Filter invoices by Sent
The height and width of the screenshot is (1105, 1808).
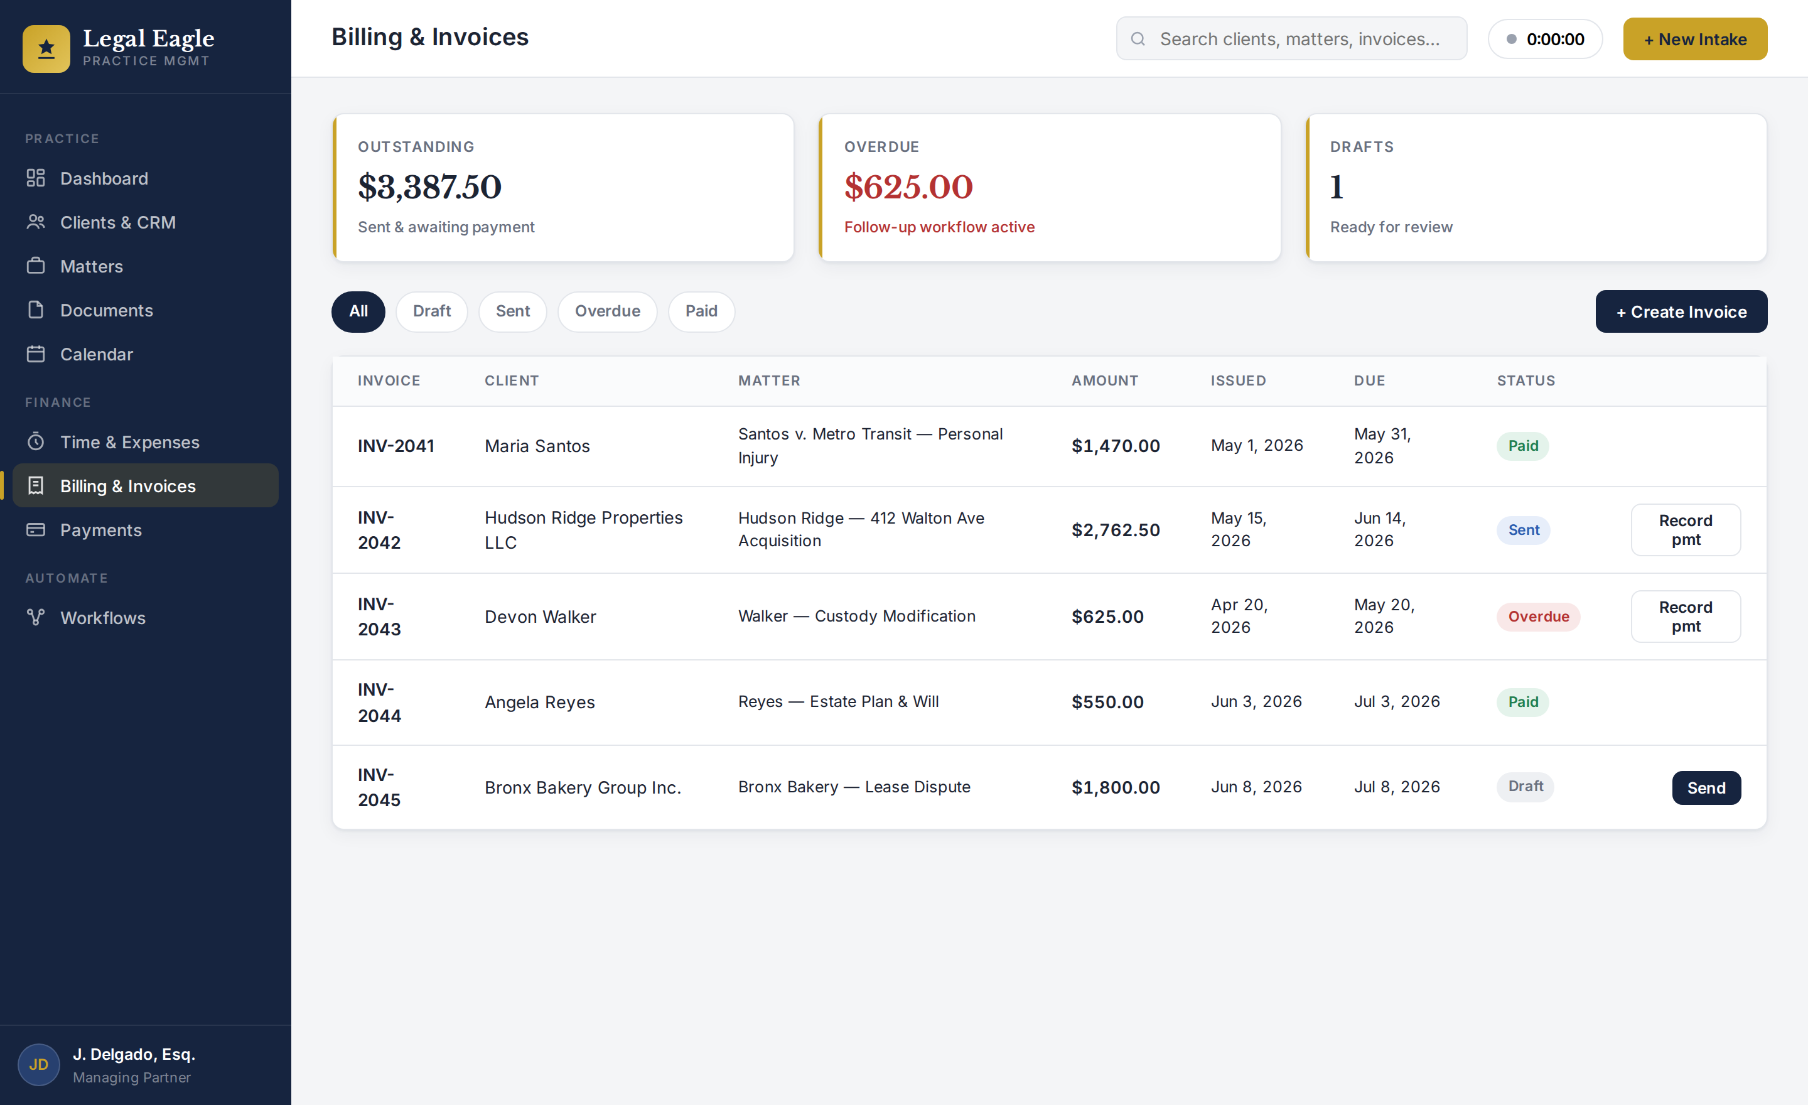pos(513,311)
